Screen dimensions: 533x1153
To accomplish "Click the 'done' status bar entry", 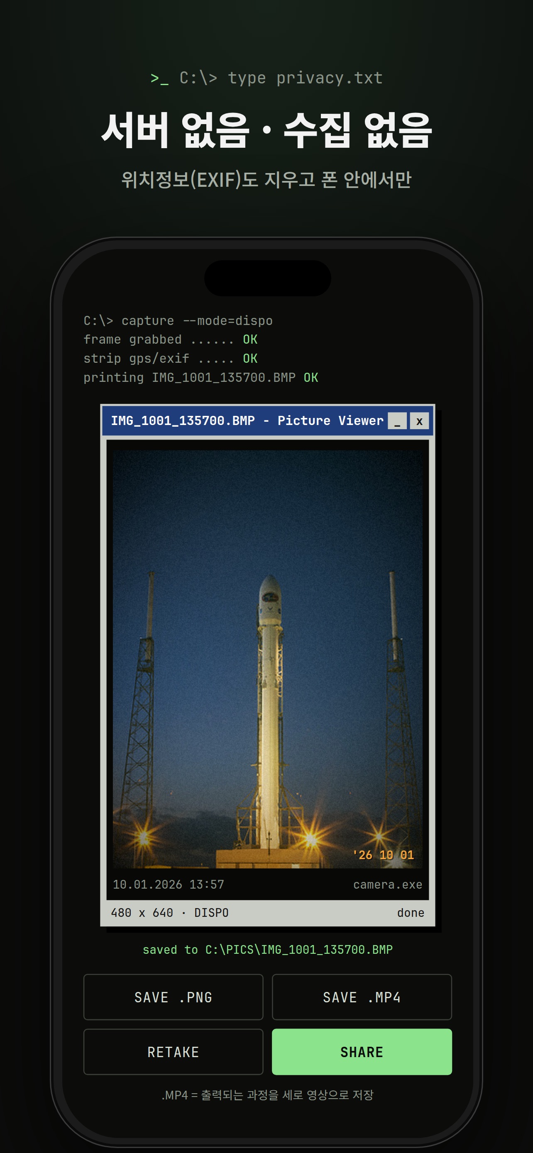I will tap(411, 913).
